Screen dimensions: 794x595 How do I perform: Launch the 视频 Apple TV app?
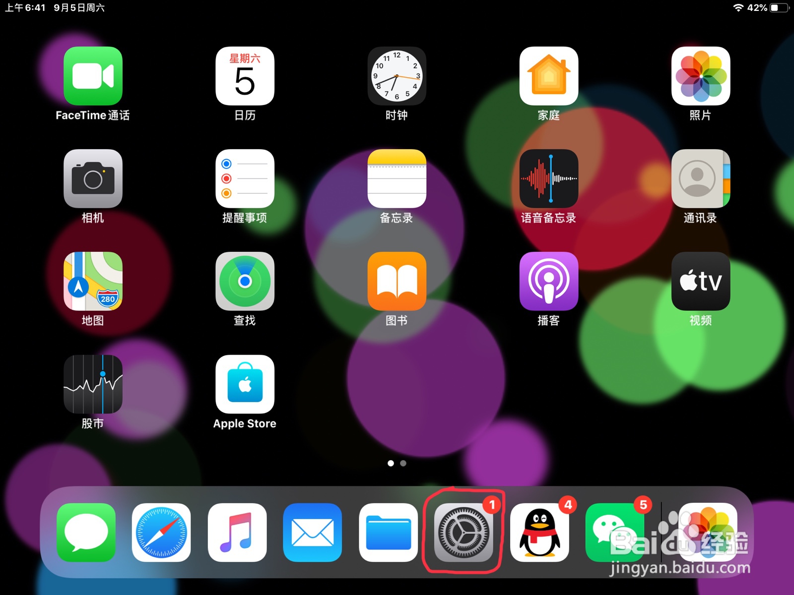[x=700, y=282]
